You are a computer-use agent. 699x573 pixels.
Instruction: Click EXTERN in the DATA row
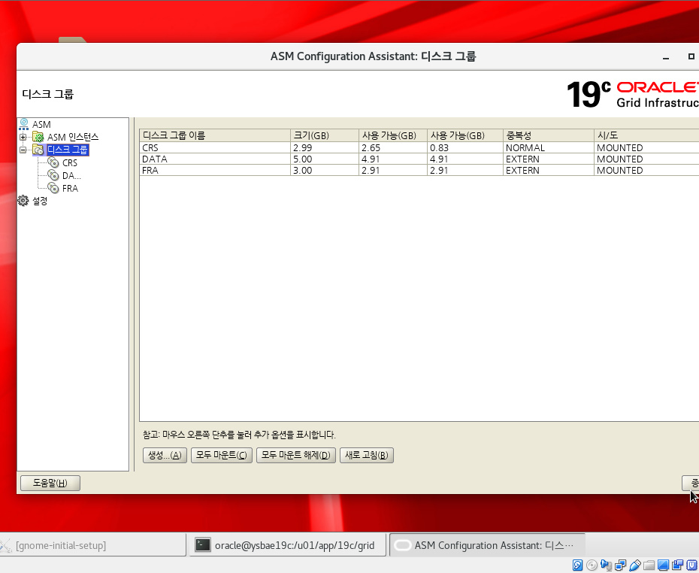(x=549, y=159)
